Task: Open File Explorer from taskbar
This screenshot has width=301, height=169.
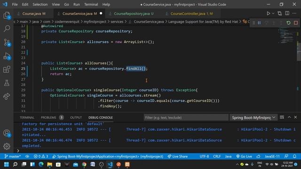Action: tap(49, 164)
